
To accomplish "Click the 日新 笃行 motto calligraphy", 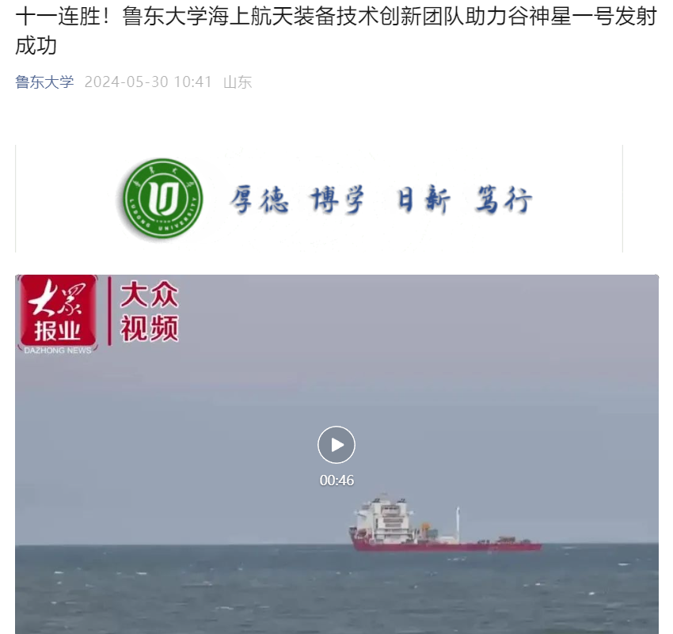I will pos(465,199).
